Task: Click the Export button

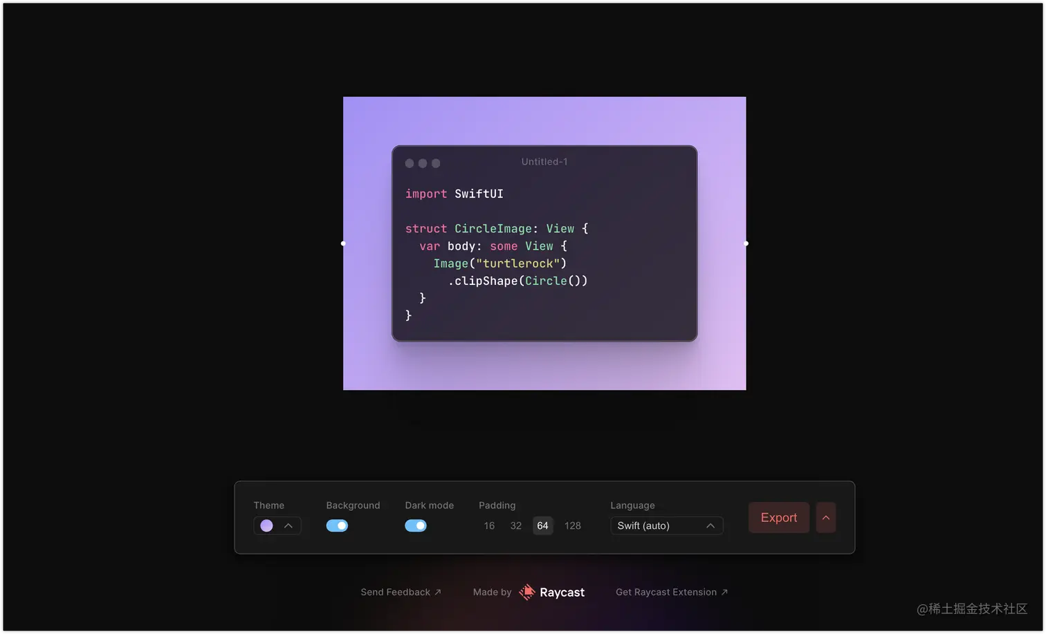Action: click(779, 517)
